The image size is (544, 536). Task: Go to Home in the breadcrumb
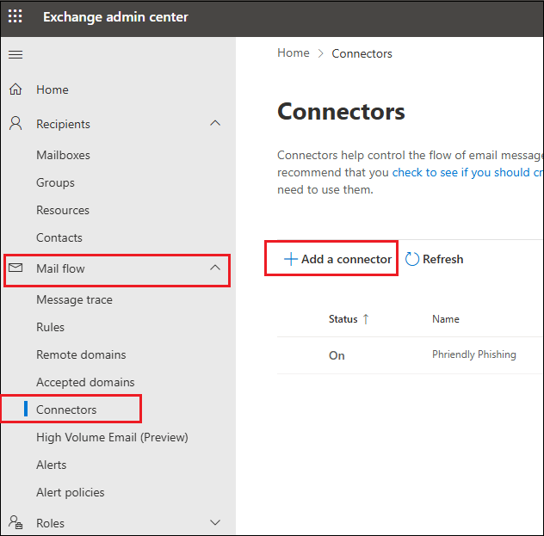pyautogui.click(x=294, y=53)
